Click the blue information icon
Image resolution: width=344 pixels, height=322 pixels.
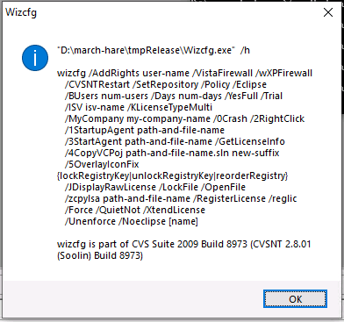[x=35, y=58]
